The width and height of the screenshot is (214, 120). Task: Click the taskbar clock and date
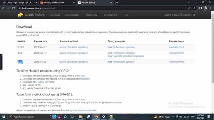click(201, 117)
